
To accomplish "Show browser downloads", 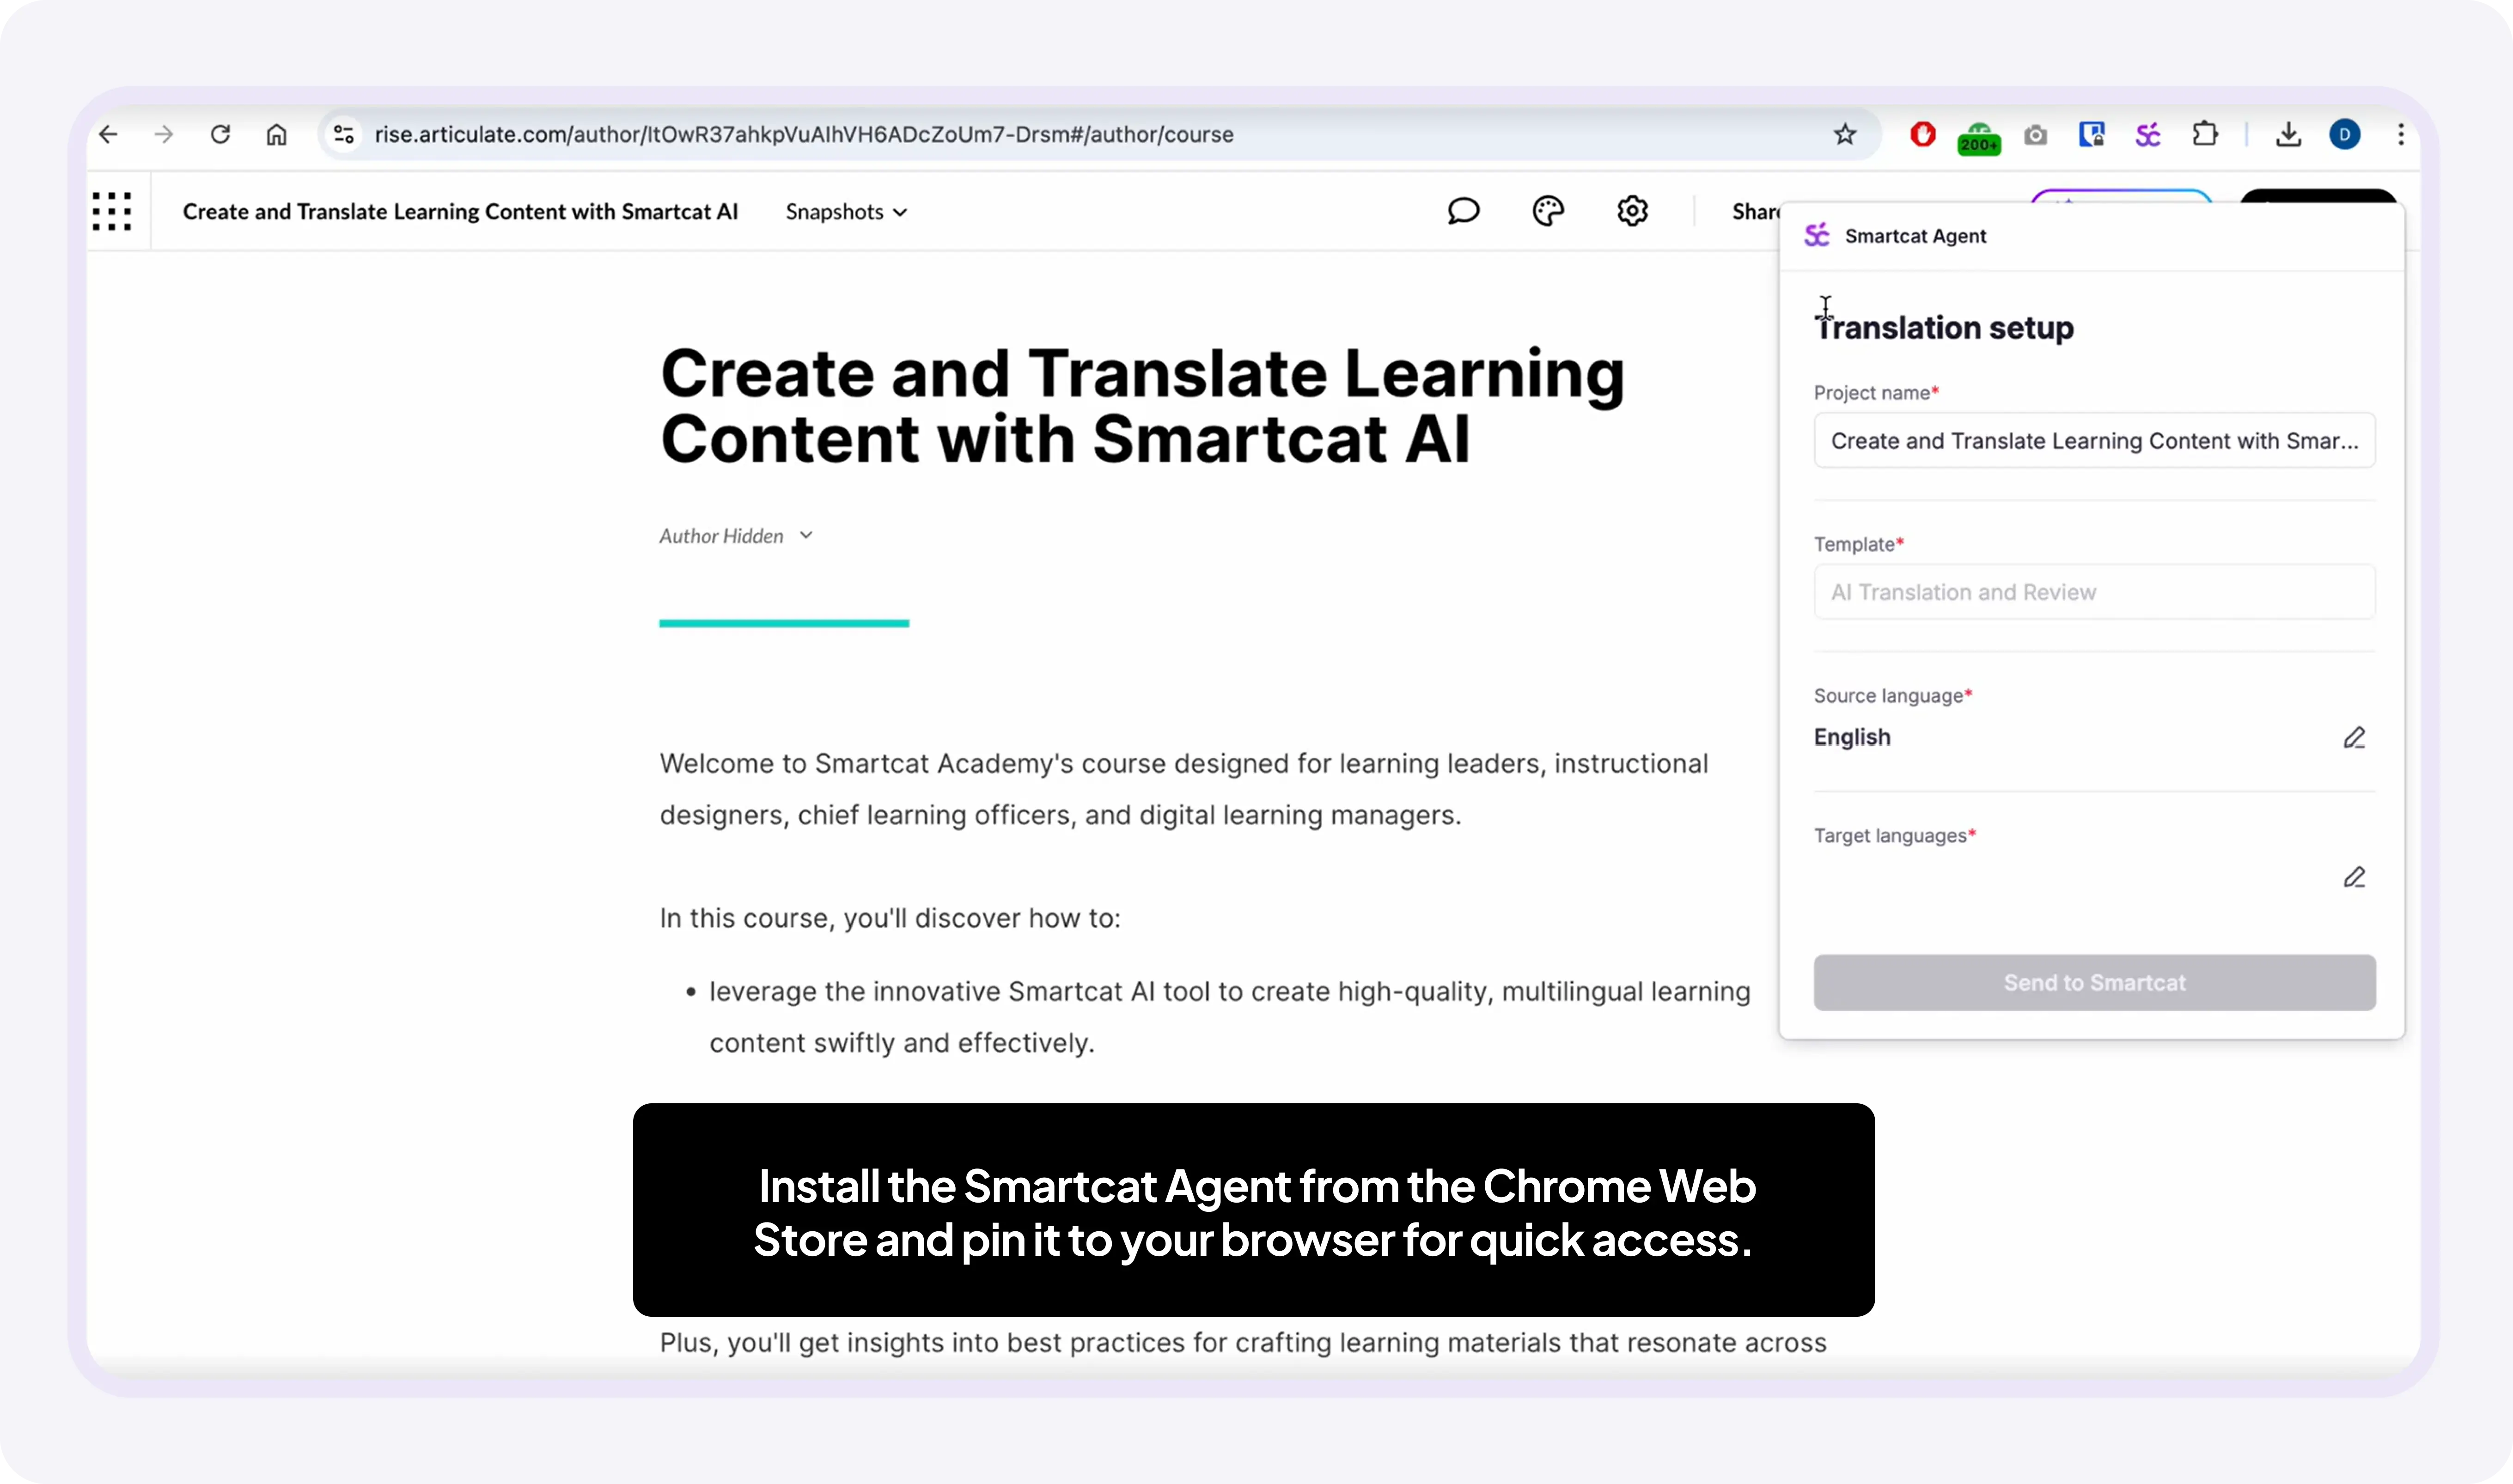I will [2288, 134].
